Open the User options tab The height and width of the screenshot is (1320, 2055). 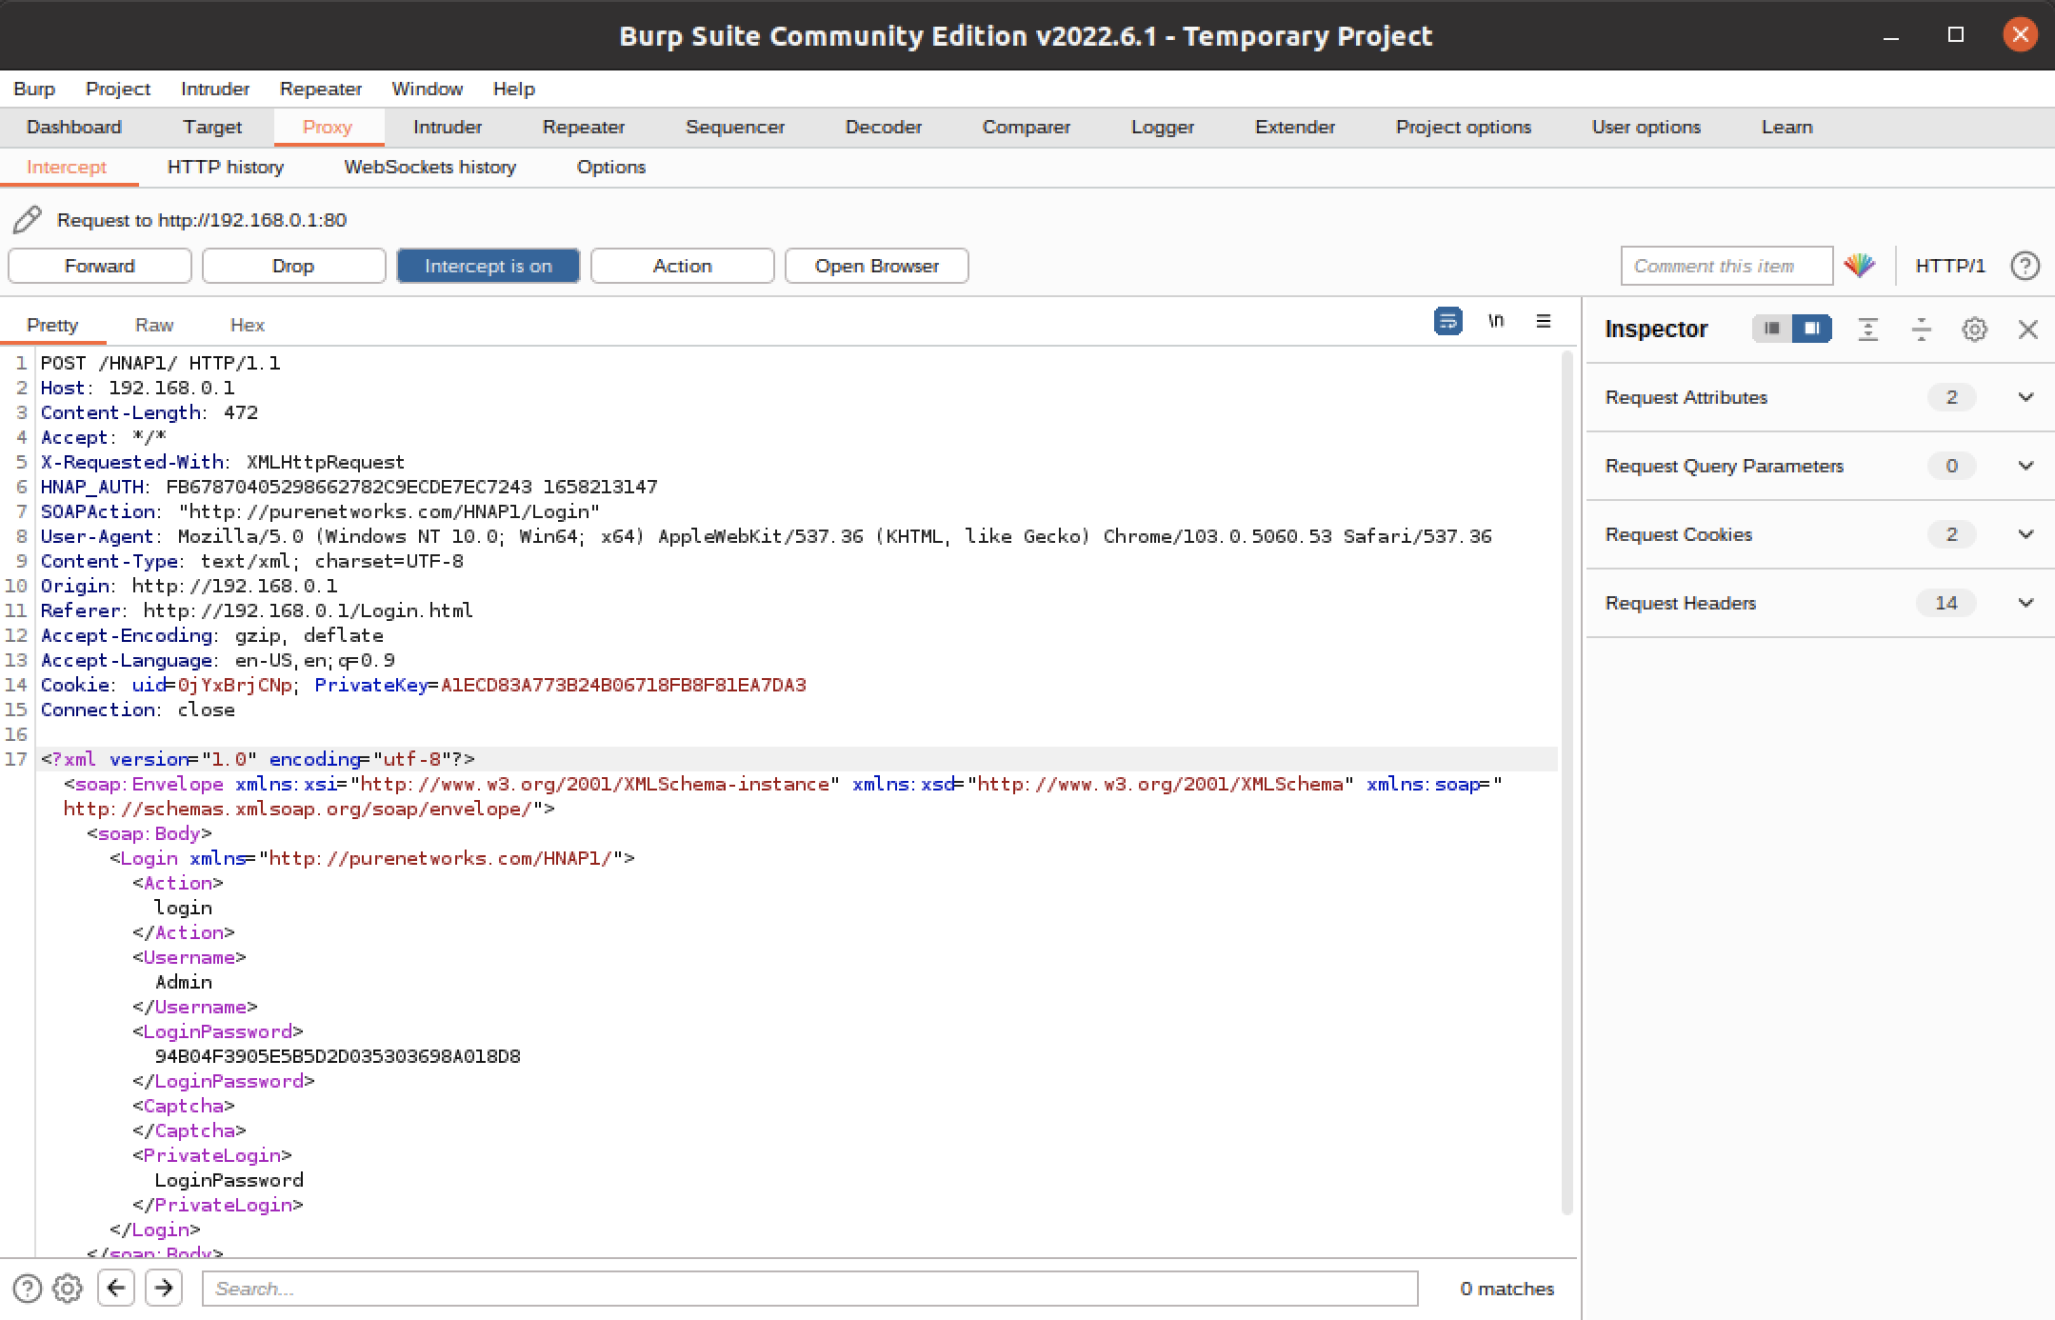coord(1646,127)
